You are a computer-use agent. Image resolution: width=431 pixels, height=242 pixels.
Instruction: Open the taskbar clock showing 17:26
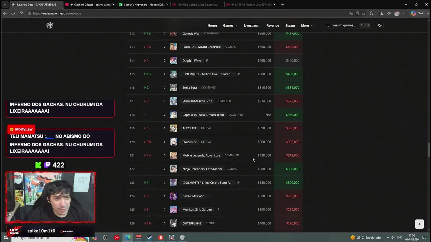(x=412, y=238)
